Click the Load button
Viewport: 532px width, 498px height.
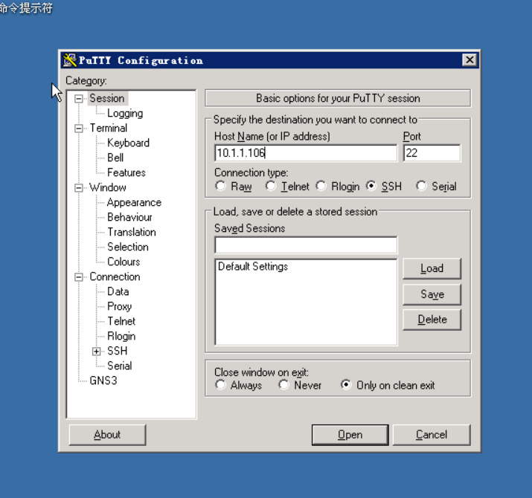point(432,268)
